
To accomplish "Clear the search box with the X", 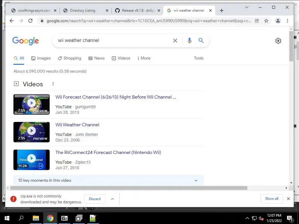I will (175, 40).
